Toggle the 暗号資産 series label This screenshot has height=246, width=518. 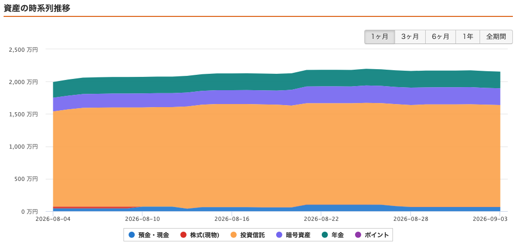pos(298,235)
